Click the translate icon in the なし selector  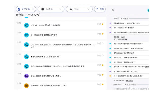pyautogui.click(x=71, y=9)
